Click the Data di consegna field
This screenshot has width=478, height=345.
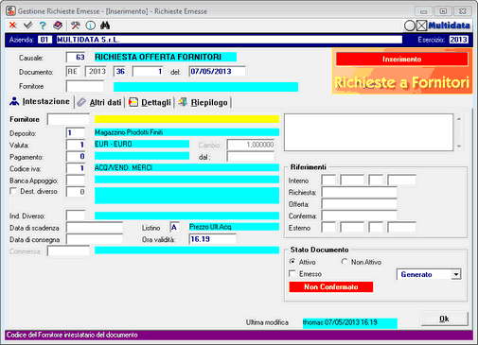click(95, 239)
